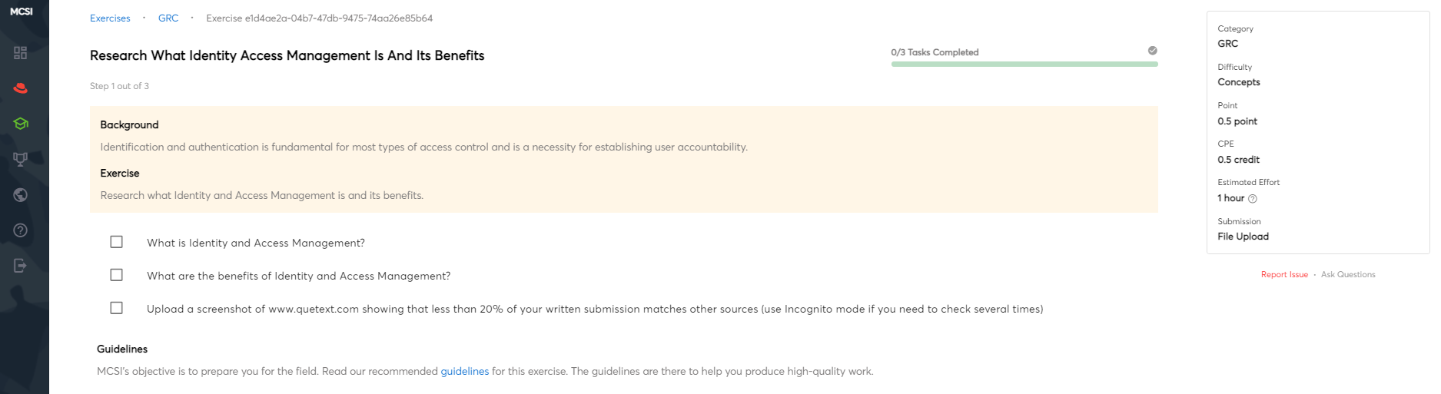
Task: Click the Estimated Effort info icon
Action: (1253, 199)
